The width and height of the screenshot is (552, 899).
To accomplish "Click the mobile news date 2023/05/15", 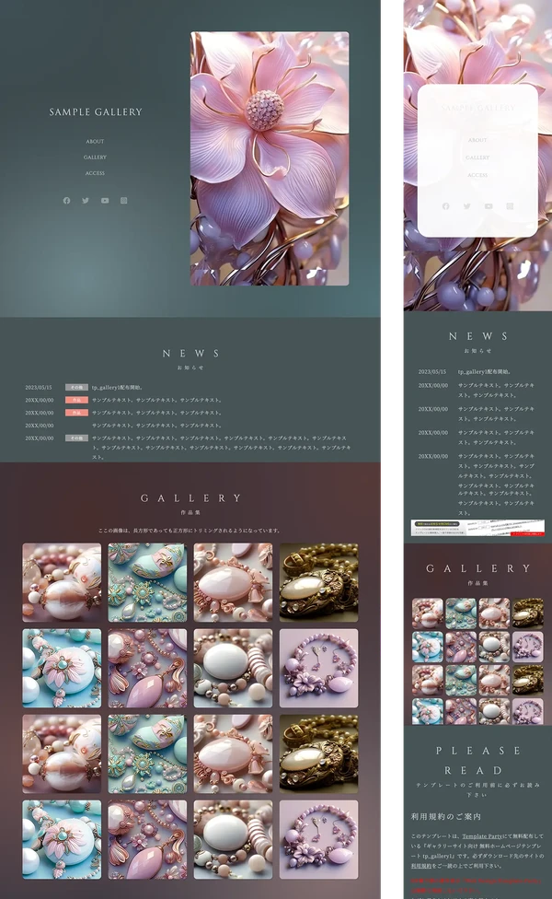I will tap(431, 371).
